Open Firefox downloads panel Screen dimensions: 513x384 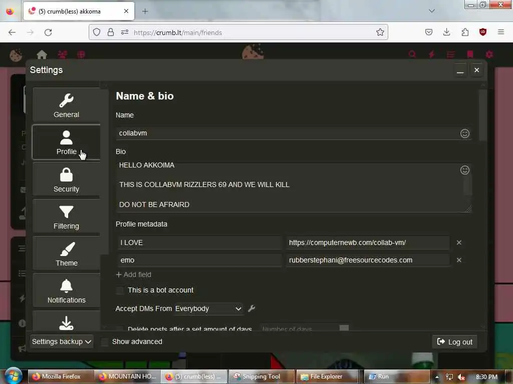click(x=446, y=32)
